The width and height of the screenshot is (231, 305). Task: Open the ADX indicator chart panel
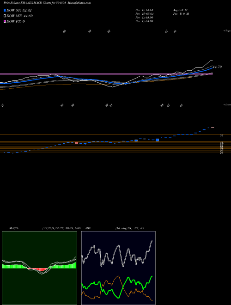point(118,268)
